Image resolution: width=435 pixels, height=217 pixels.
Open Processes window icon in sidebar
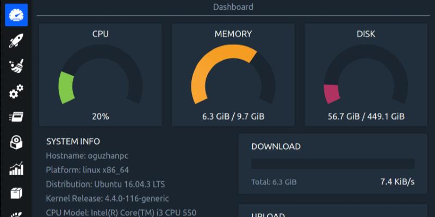[x=16, y=117]
